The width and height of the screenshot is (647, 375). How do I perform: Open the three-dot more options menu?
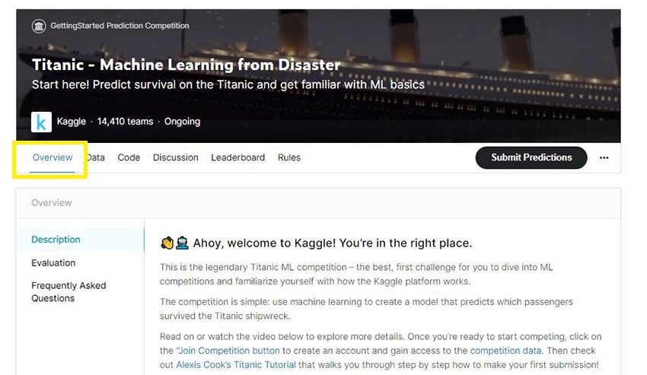[604, 157]
